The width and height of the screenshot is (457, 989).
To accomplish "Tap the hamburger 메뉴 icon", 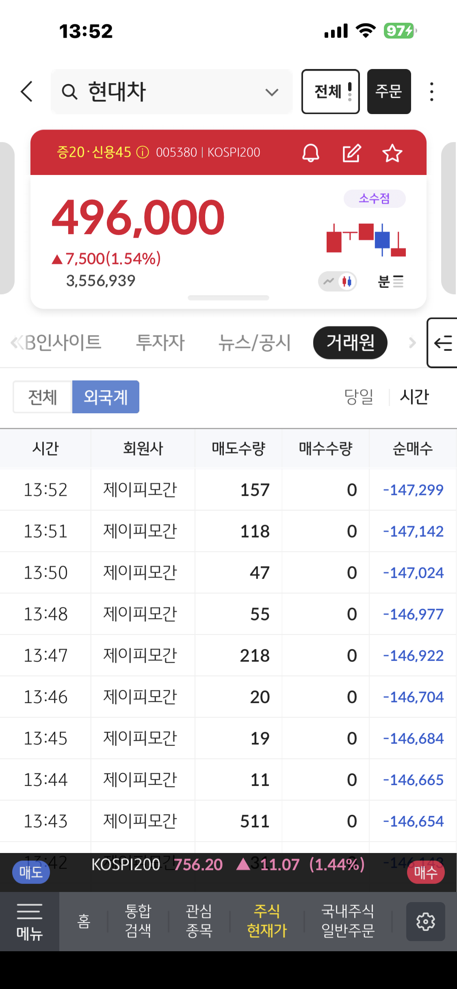I will click(x=29, y=922).
